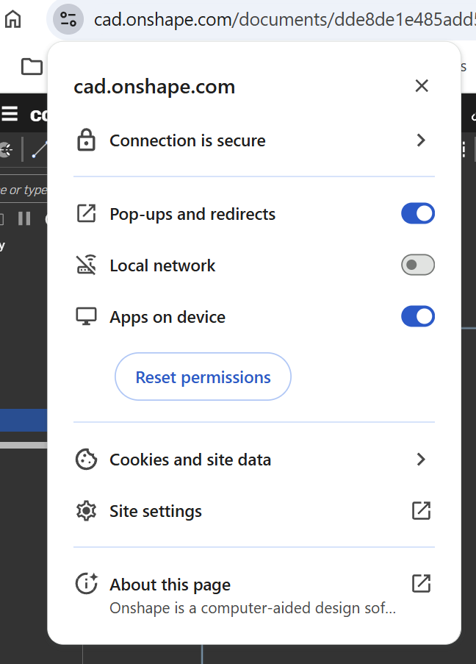Image resolution: width=476 pixels, height=664 pixels.
Task: Open the Cookies and site data entry
Action: click(x=190, y=460)
